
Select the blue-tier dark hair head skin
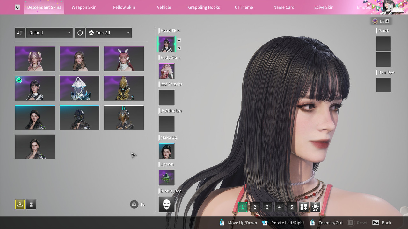coord(35,117)
